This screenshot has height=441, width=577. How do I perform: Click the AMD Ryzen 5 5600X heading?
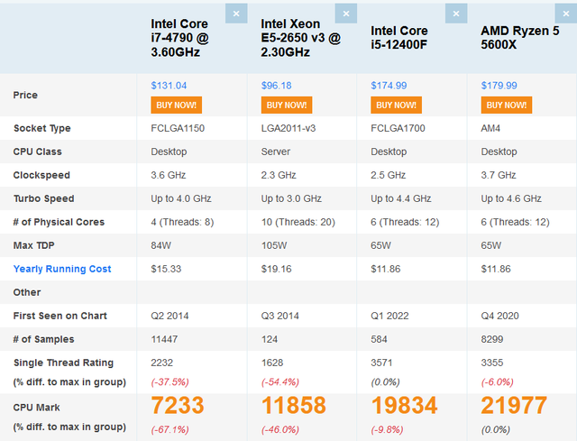click(520, 38)
